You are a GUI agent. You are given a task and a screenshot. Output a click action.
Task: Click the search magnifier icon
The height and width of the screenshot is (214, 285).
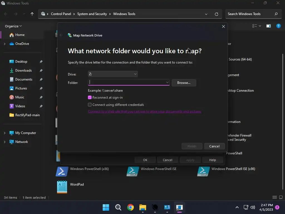276,14
